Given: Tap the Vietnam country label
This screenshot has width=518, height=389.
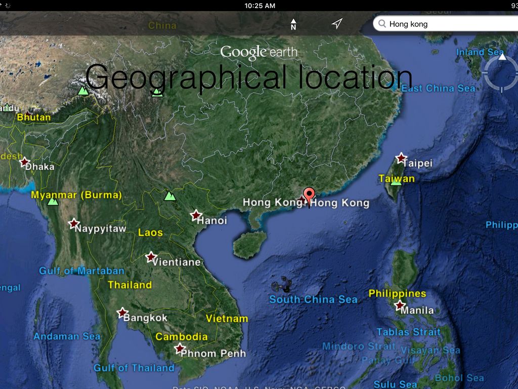Looking at the screenshot, I should point(227,319).
